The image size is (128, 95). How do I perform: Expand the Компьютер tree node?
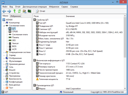[x=4, y=23]
